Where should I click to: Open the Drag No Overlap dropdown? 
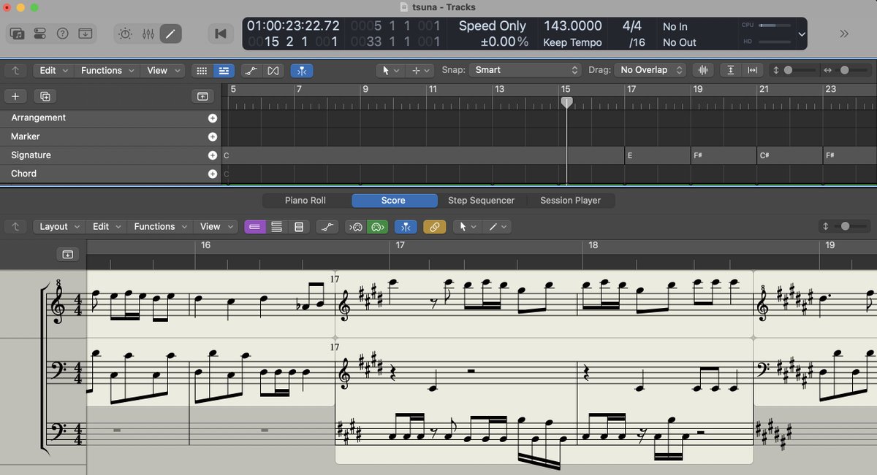[650, 70]
